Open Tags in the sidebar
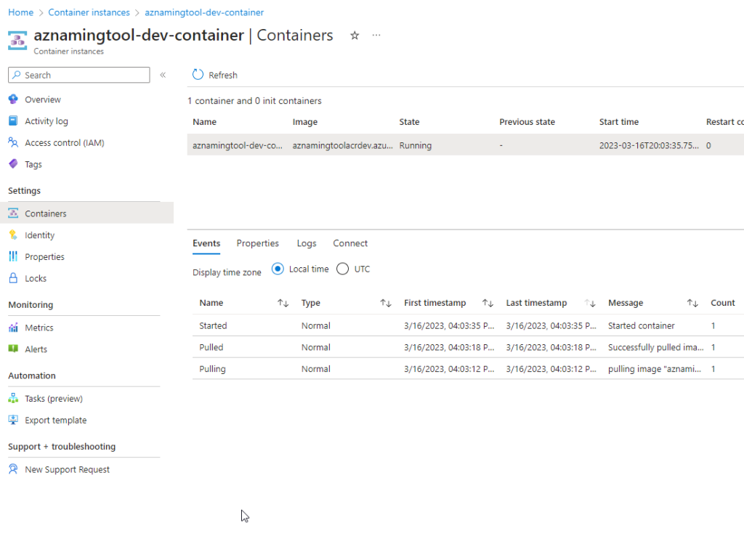The height and width of the screenshot is (536, 744). pyautogui.click(x=33, y=165)
